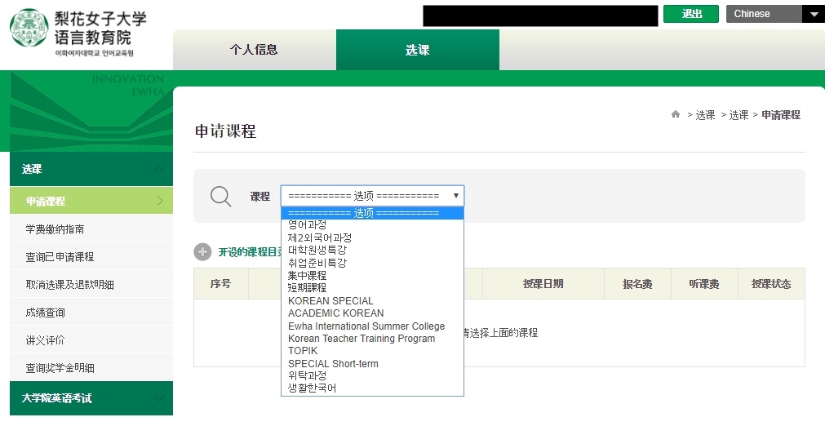Screen dimensions: 825x426
Task: Open 学费缴纳指南 in the sidebar
Action: coord(91,229)
